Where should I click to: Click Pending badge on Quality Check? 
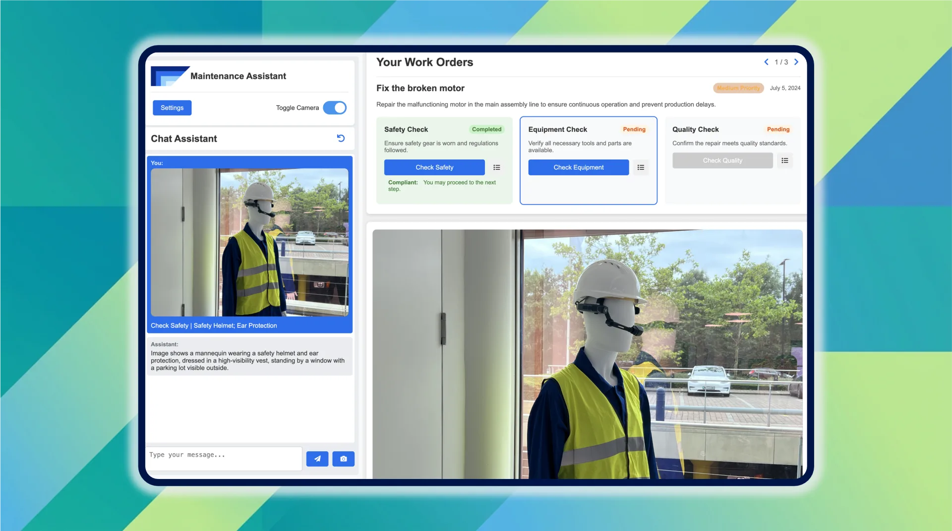coord(778,129)
